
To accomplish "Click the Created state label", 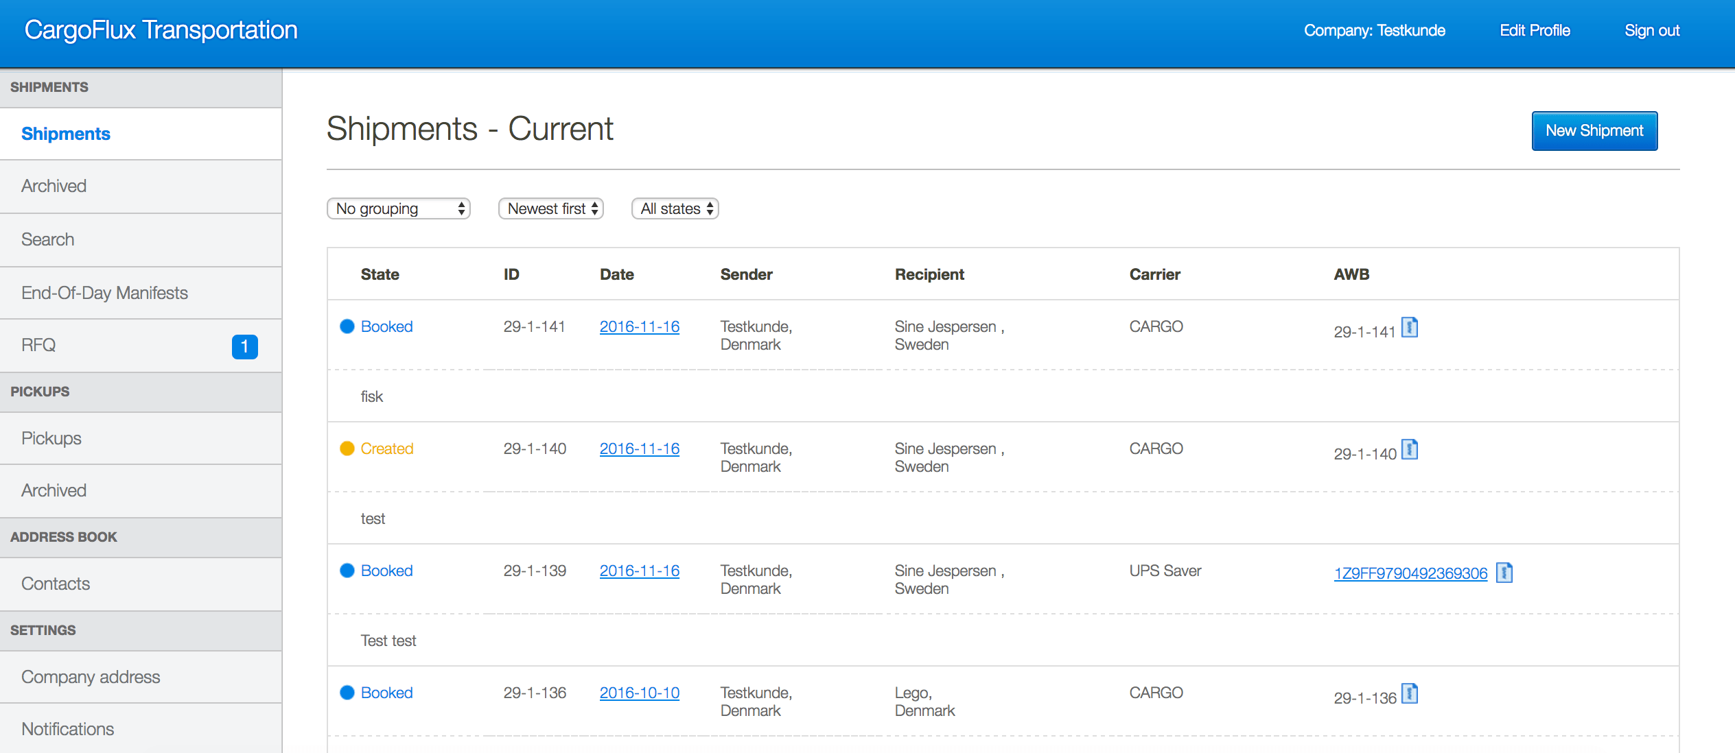I will pos(387,449).
